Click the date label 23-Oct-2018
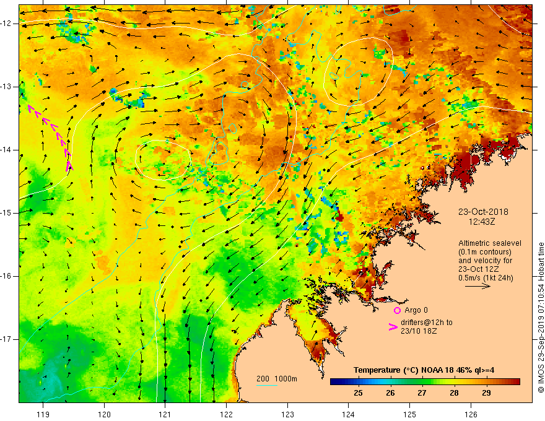The image size is (545, 421). pos(483,212)
